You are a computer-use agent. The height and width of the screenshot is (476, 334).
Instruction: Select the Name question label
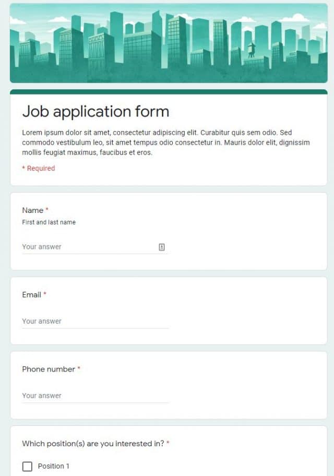(x=31, y=210)
